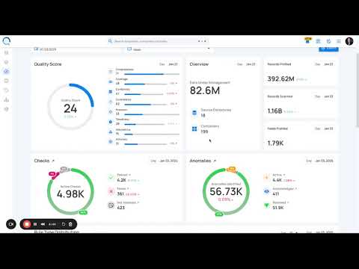Click the Conformity dimension icon

(x=111, y=92)
